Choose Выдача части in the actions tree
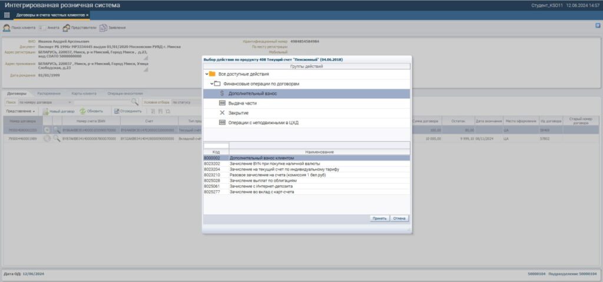603x282 pixels. [x=242, y=103]
